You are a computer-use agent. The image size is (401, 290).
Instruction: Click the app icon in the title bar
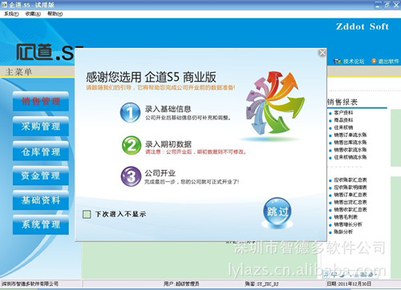tap(3, 5)
